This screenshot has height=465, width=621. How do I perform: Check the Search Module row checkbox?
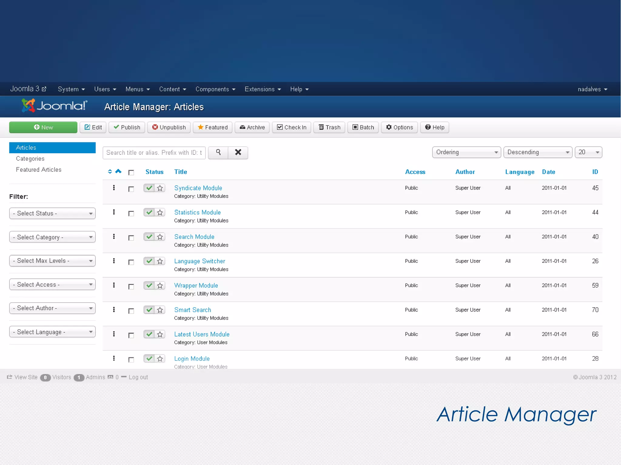click(131, 238)
